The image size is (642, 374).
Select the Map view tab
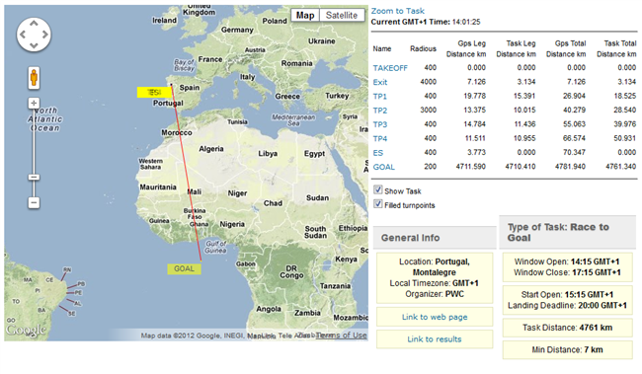click(x=305, y=16)
